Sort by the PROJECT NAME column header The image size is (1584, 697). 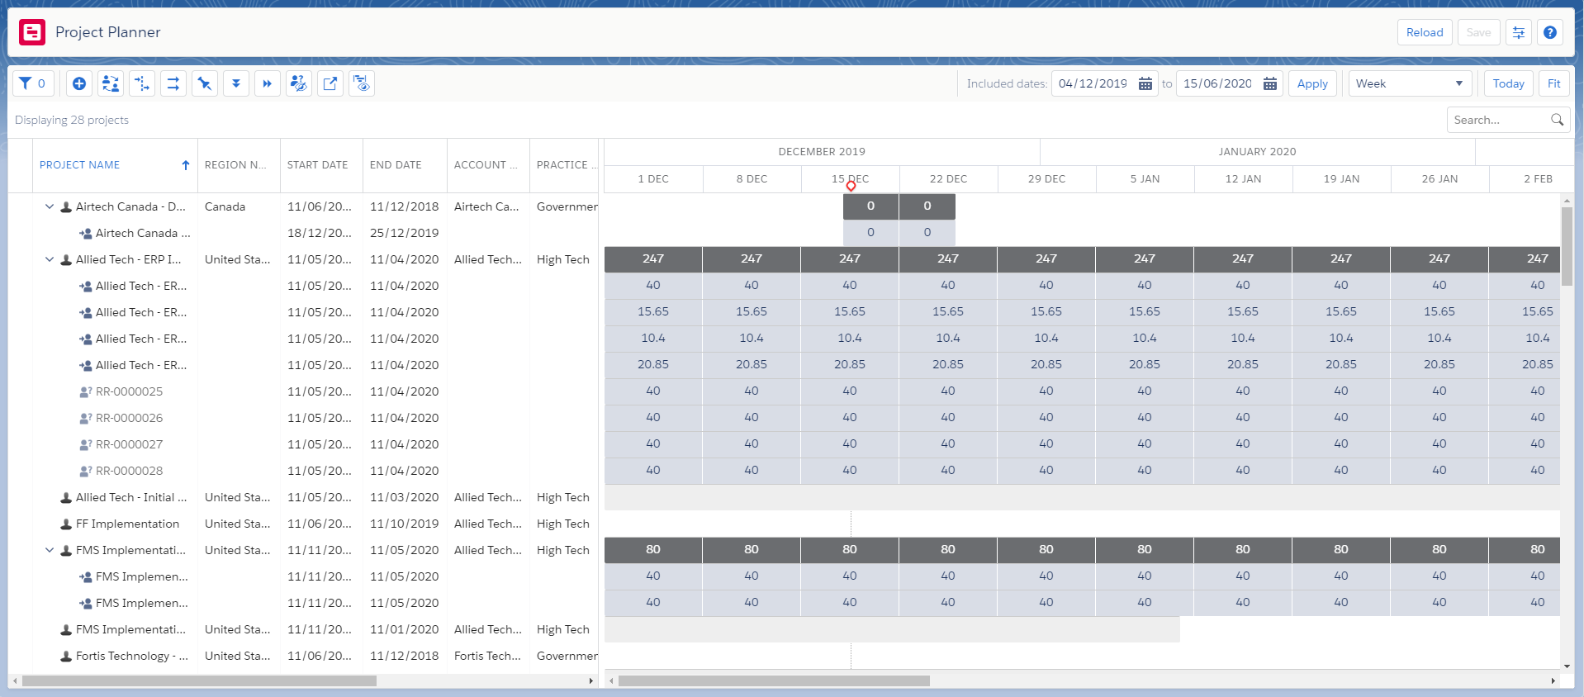pos(80,165)
